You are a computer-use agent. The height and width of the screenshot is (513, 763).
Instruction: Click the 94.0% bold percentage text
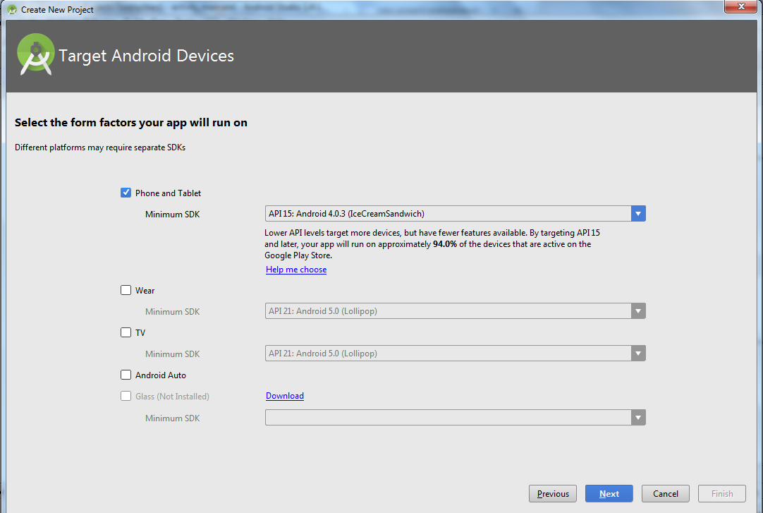[445, 244]
